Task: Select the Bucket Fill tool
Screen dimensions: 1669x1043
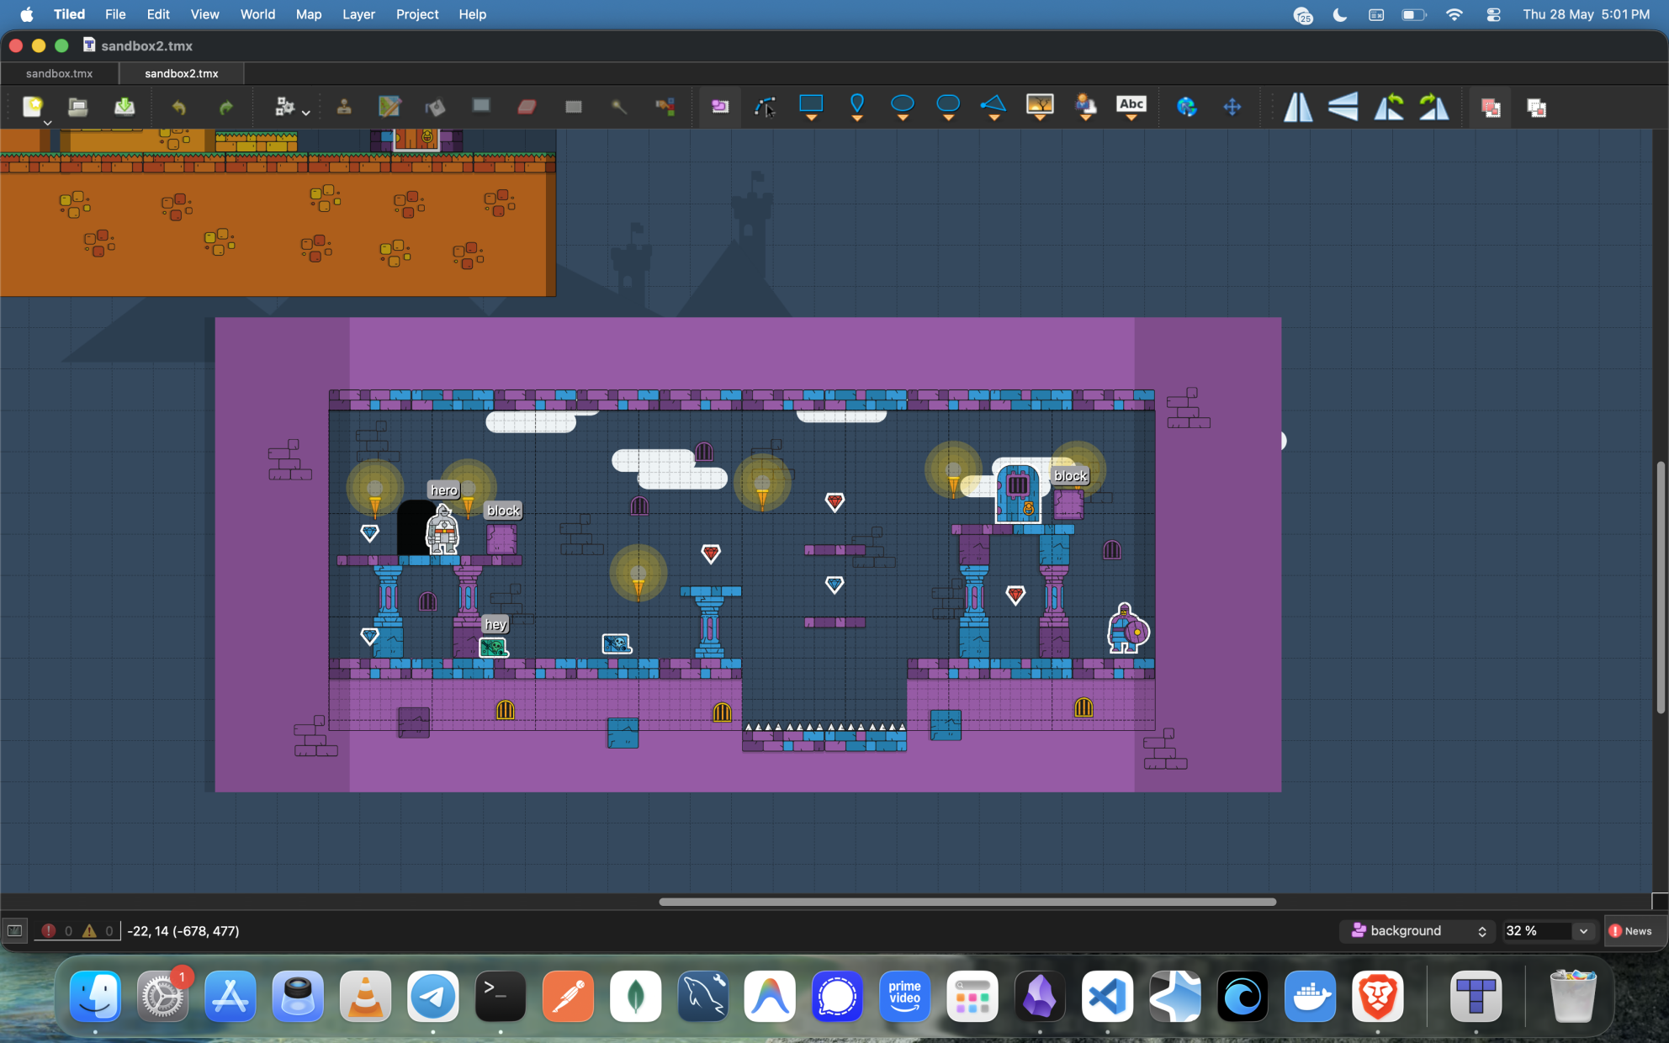Action: [x=435, y=107]
